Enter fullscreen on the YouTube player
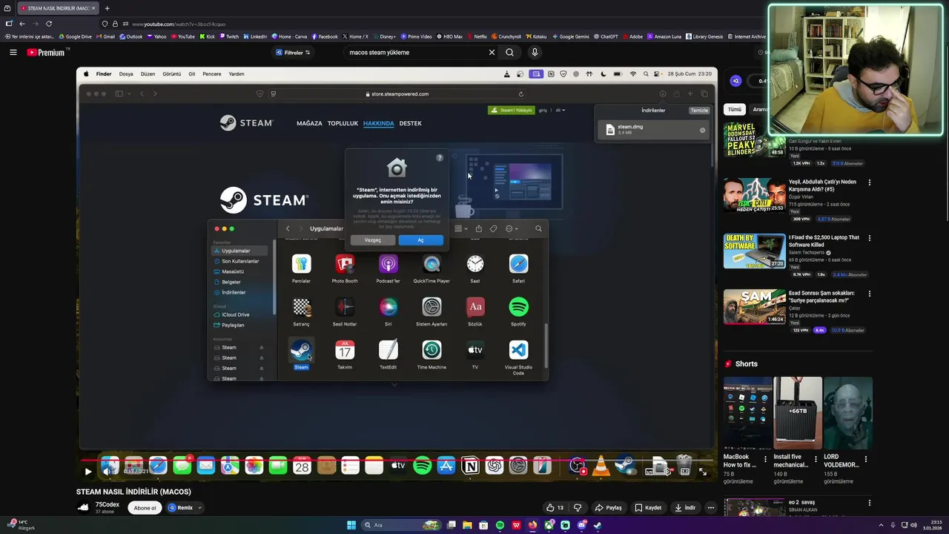This screenshot has height=534, width=949. click(703, 471)
